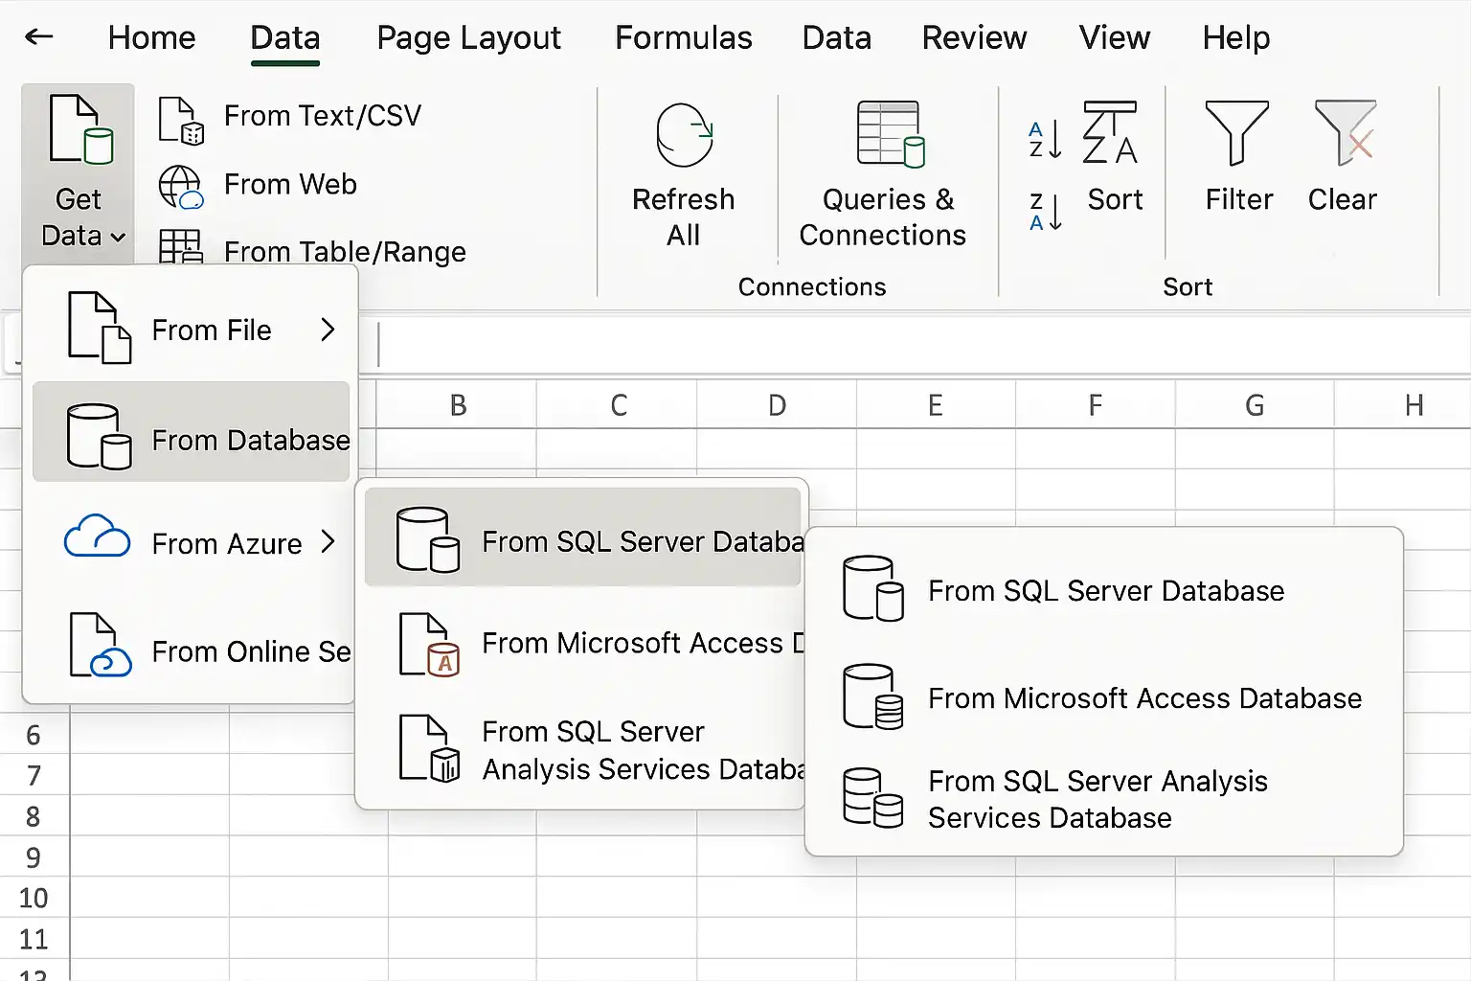Expand the From File submenu arrow
Image resolution: width=1471 pixels, height=981 pixels.
(328, 330)
